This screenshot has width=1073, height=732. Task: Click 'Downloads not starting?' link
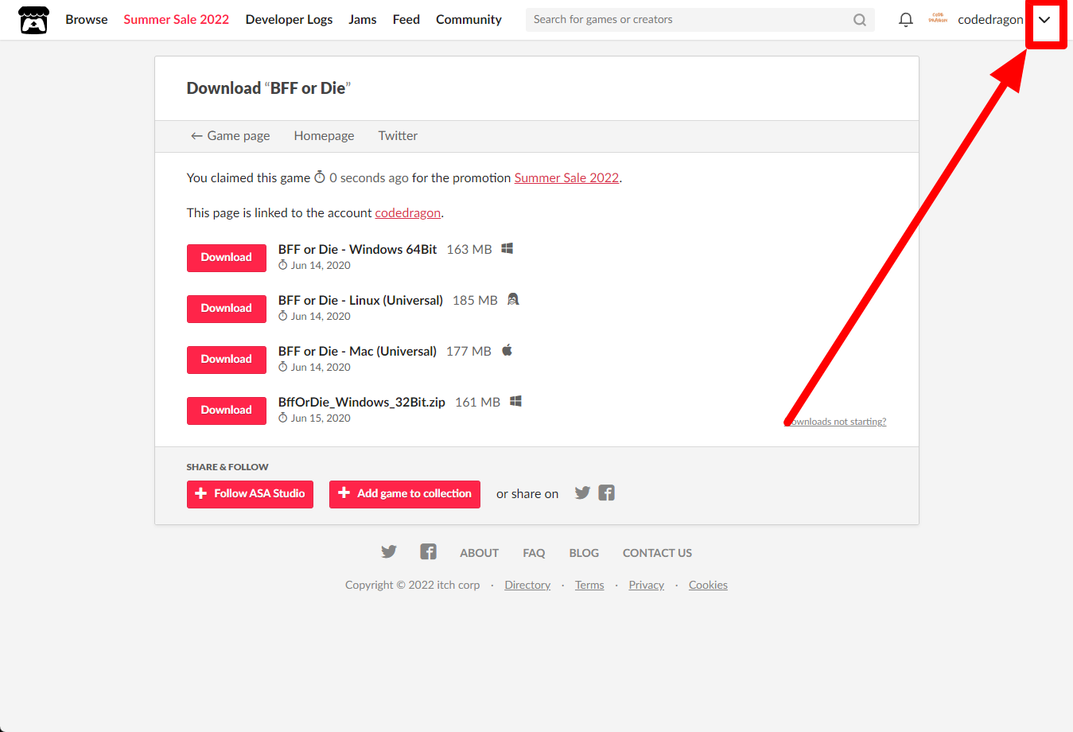tap(837, 422)
